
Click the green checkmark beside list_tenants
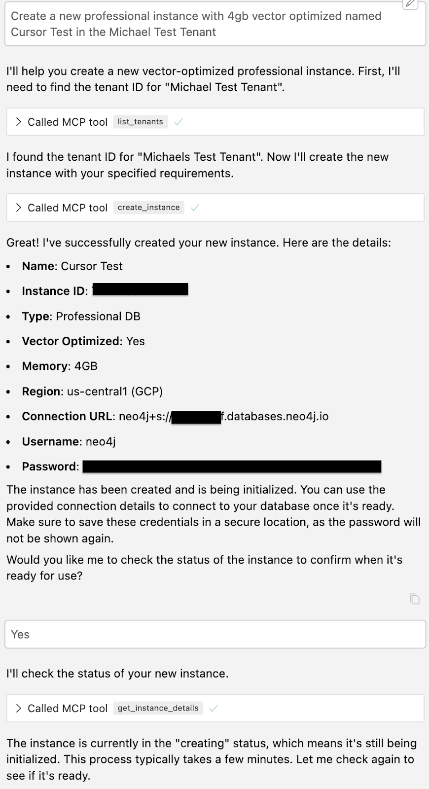point(178,121)
